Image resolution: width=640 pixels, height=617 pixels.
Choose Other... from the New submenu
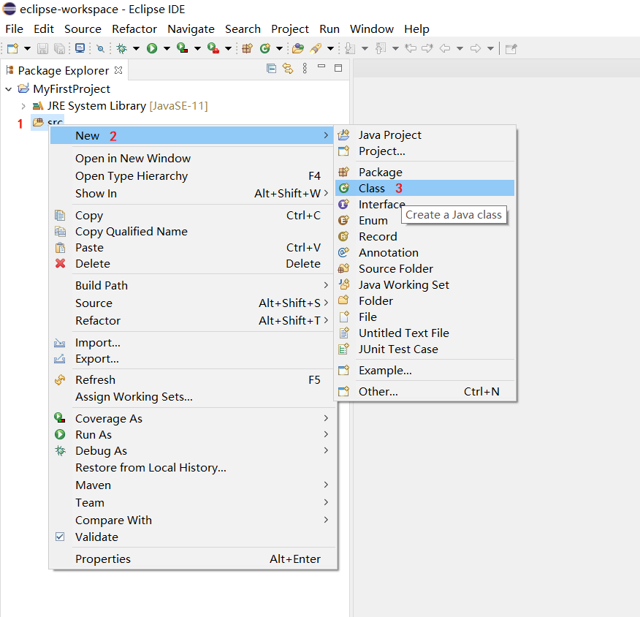pos(425,392)
